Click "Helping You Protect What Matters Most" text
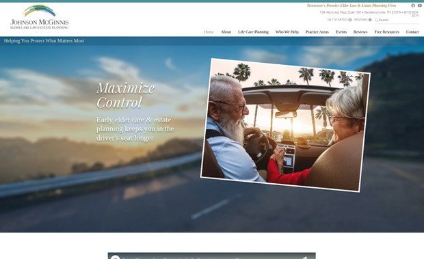424x259 pixels. tap(44, 41)
